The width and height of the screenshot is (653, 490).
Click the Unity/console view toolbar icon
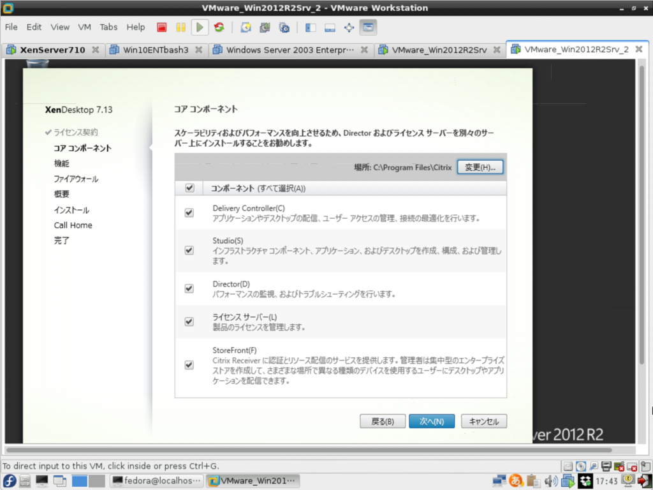click(x=368, y=27)
